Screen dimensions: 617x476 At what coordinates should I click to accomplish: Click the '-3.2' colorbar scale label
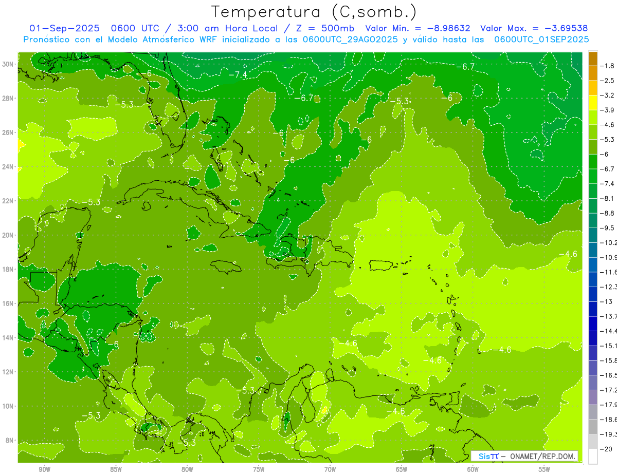(607, 96)
